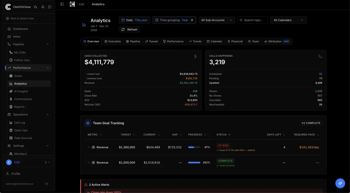The height and width of the screenshot is (193, 350).
Task: Select the Overview tab
Action: 91,41
